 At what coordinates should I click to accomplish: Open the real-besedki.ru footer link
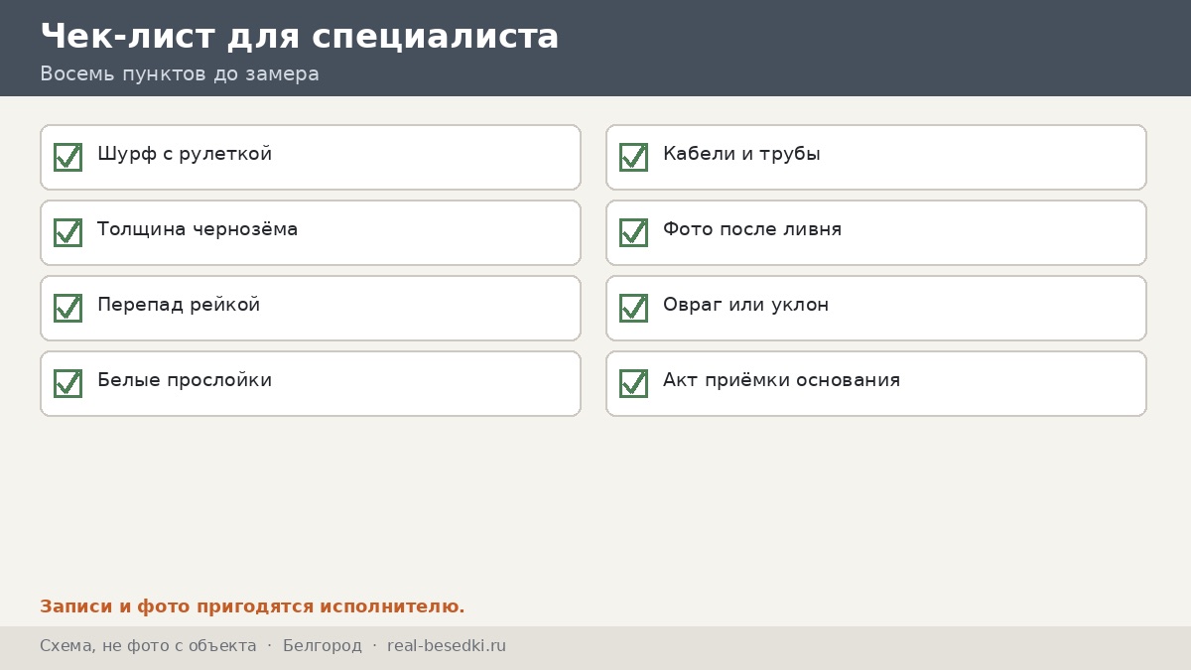point(447,646)
